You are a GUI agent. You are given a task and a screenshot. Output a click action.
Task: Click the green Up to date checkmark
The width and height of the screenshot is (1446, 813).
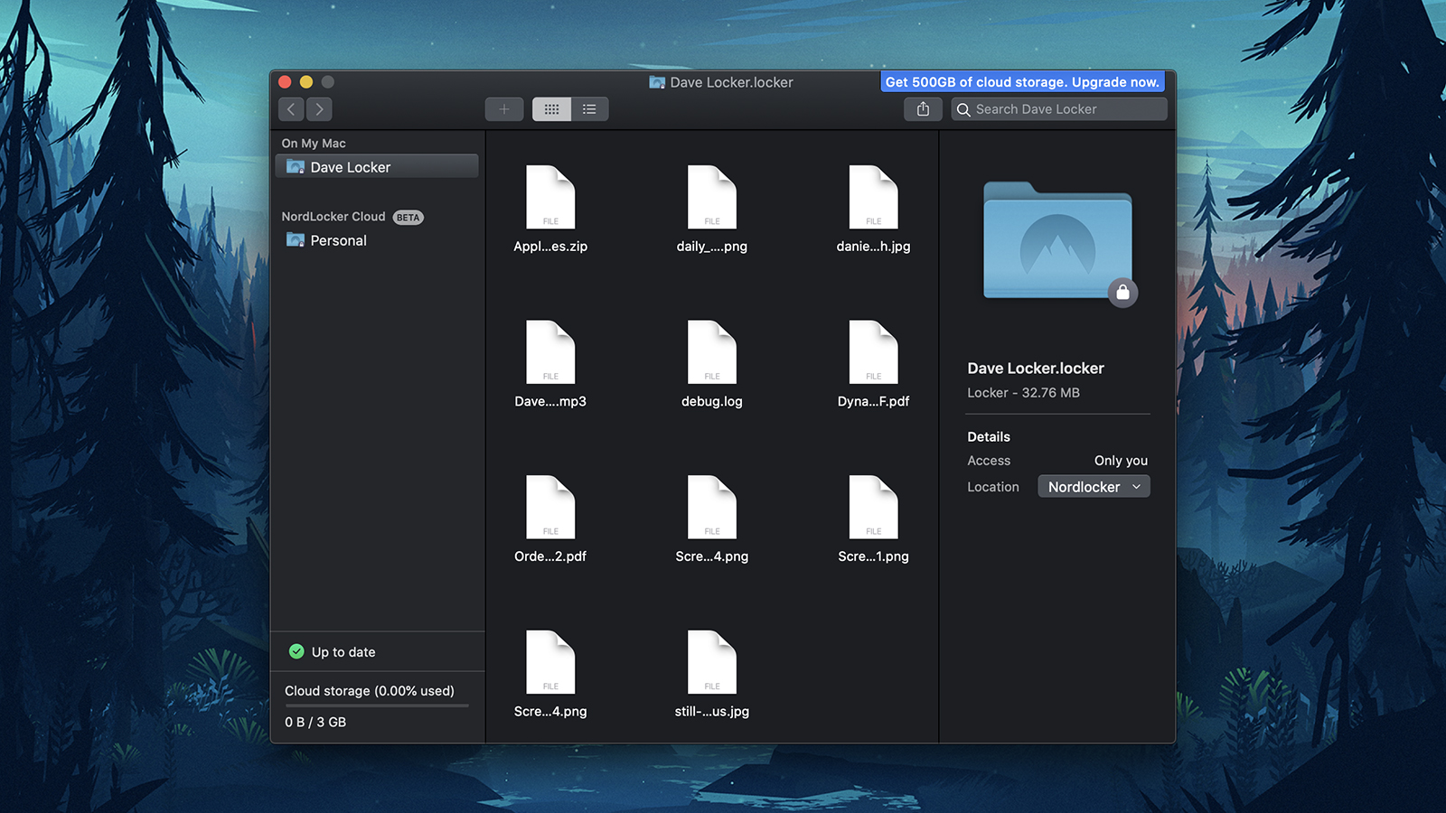tap(296, 651)
